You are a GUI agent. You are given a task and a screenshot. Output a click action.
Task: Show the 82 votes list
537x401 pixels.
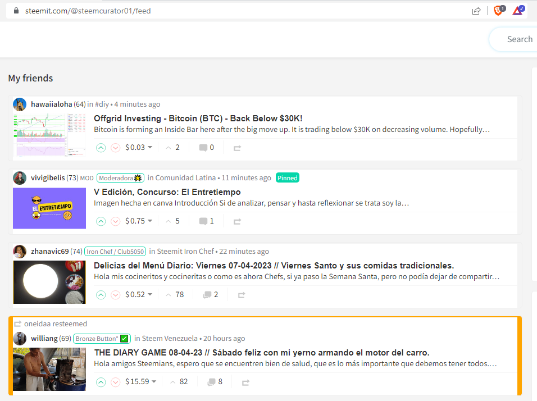179,381
